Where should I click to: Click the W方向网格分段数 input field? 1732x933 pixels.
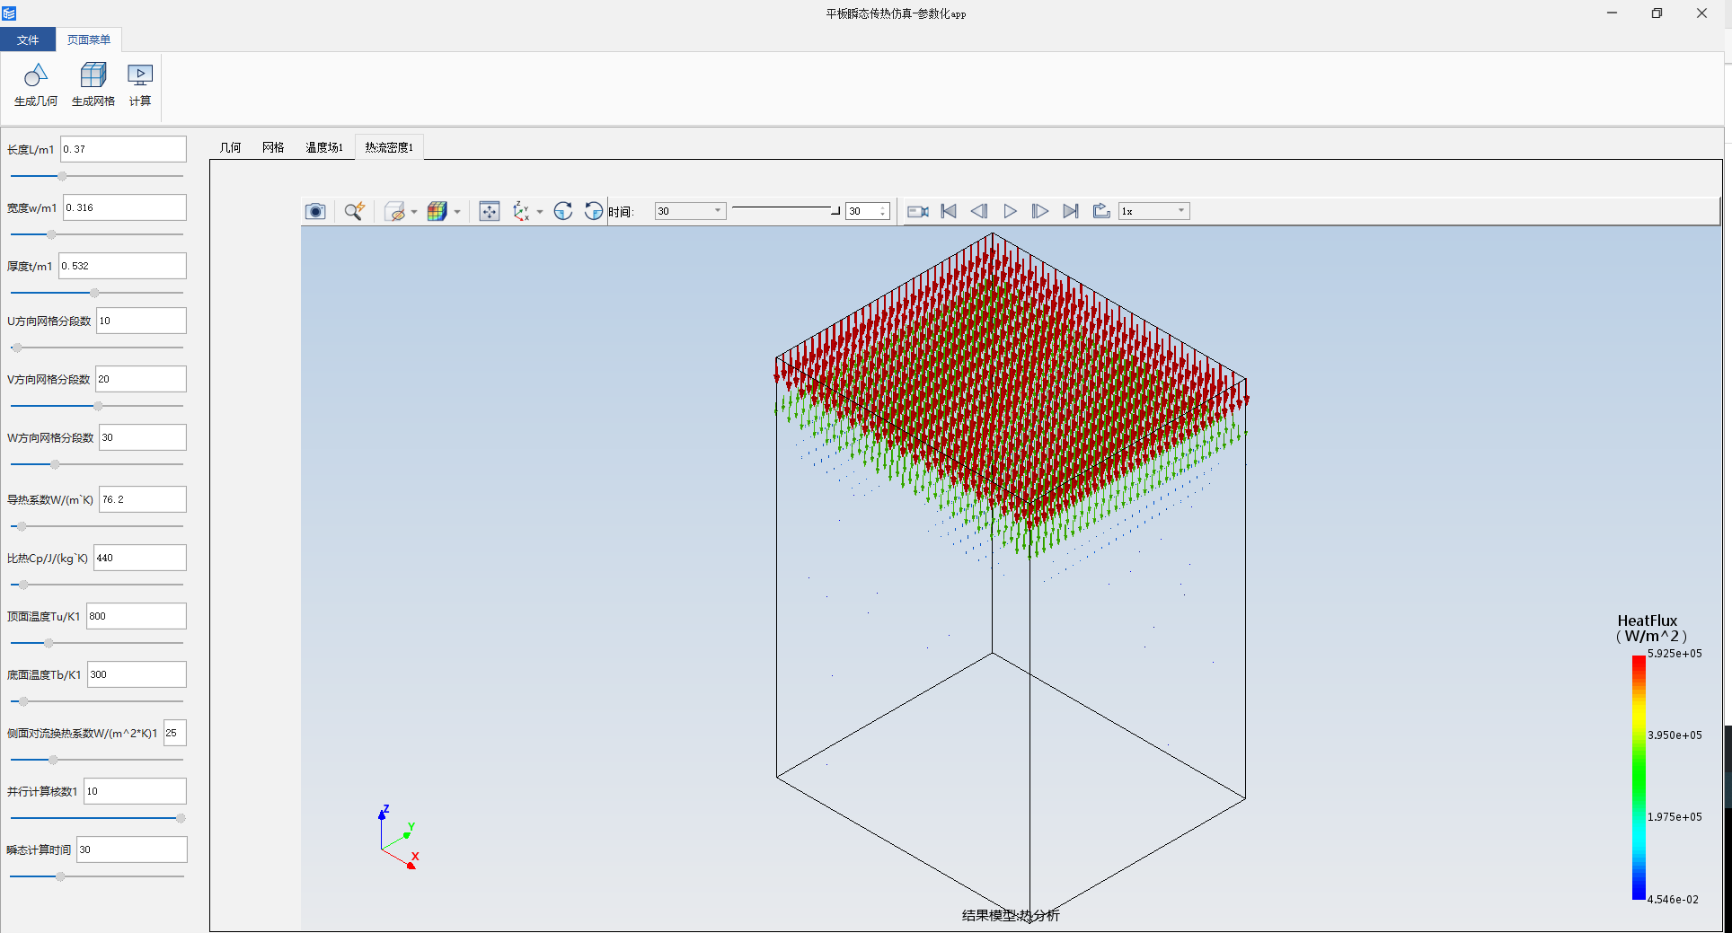pyautogui.click(x=143, y=437)
